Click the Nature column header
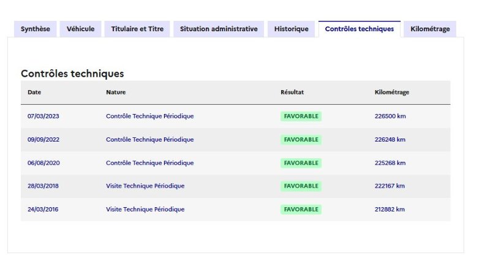The width and height of the screenshot is (490, 266). [116, 92]
